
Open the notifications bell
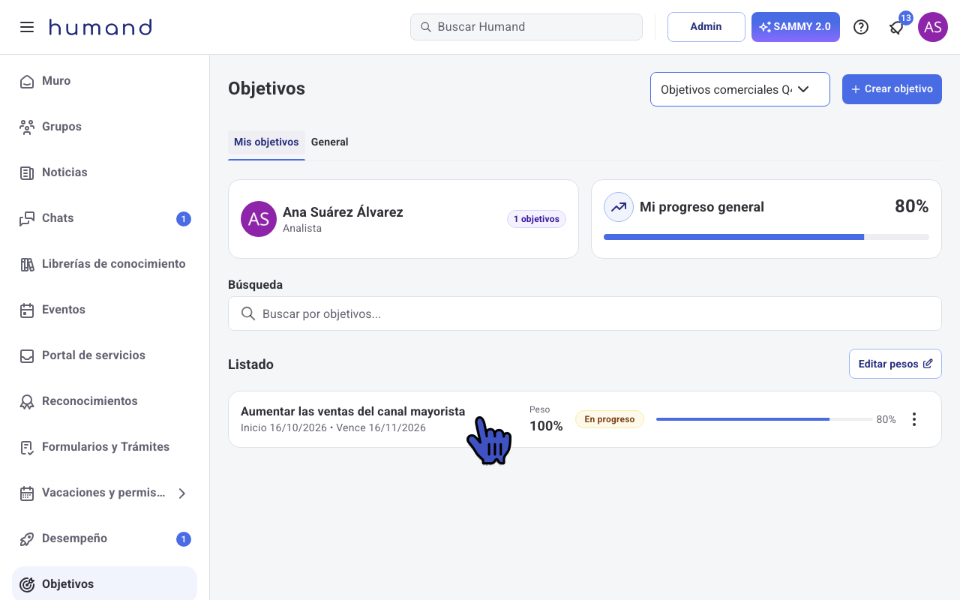point(896,27)
